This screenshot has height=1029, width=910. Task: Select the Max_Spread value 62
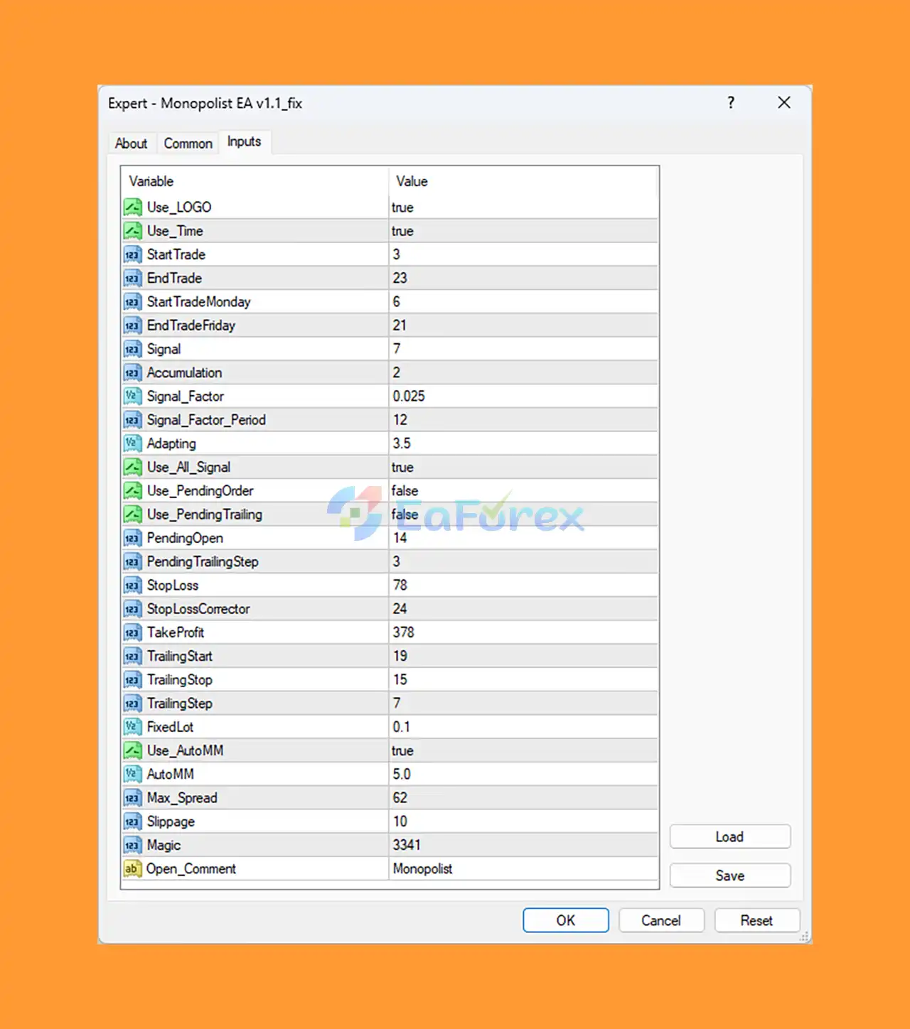point(400,798)
